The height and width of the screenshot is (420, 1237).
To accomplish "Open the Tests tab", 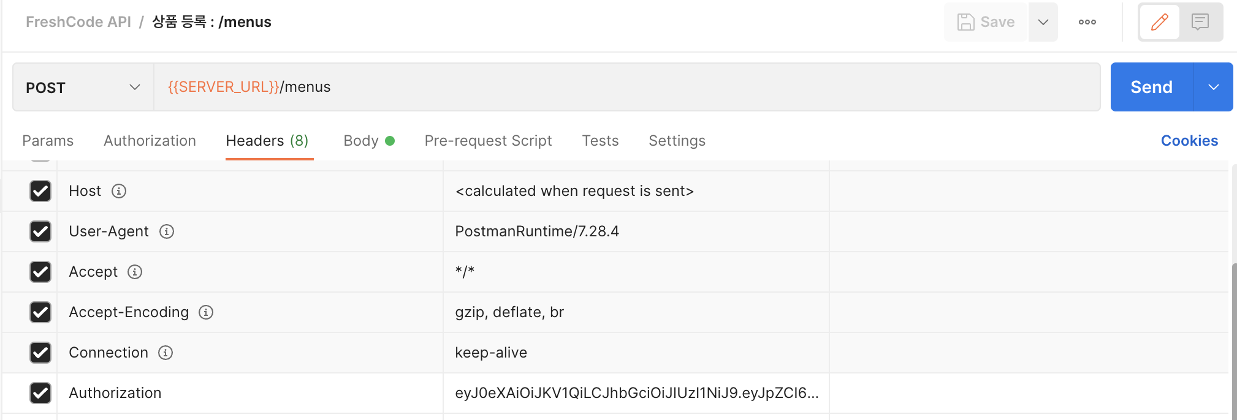I will tap(599, 140).
